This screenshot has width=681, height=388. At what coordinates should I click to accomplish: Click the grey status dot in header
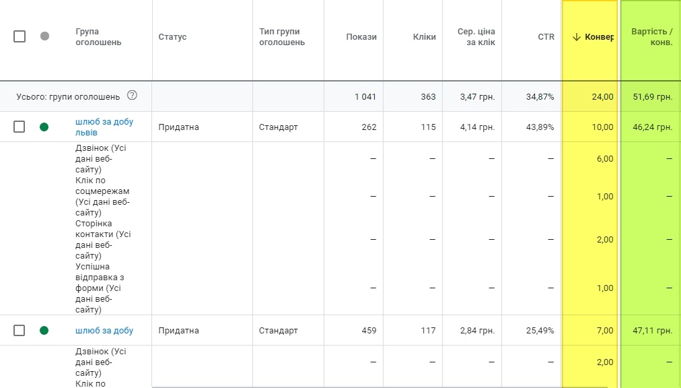(x=44, y=36)
